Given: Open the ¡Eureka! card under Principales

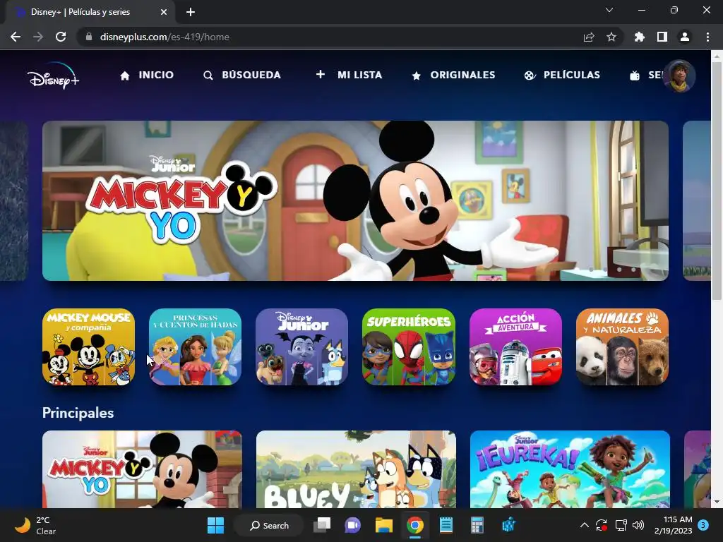Looking at the screenshot, I should point(570,469).
